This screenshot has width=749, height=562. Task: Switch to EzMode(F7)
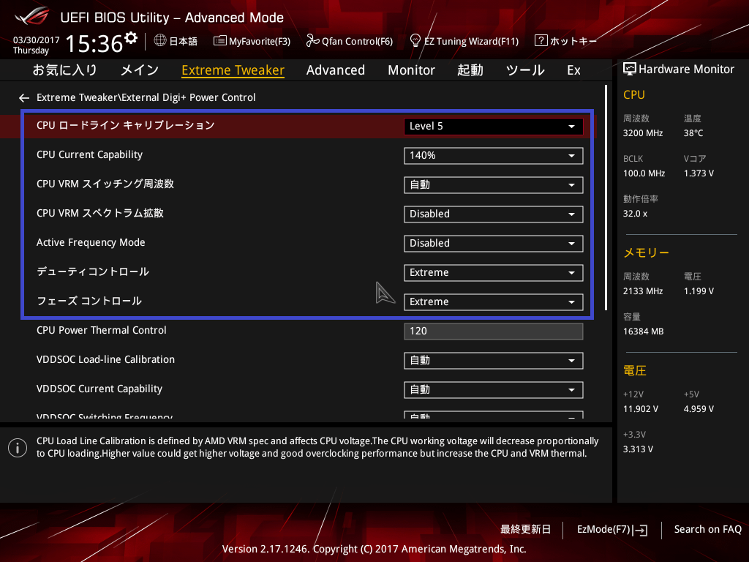click(x=612, y=530)
